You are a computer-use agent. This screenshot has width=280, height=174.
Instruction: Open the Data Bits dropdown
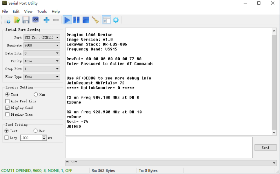(x=42, y=53)
